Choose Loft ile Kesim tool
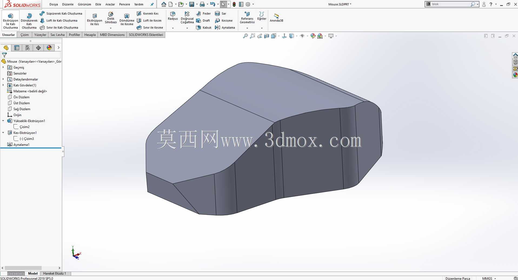Viewport: 518px width, 280px height. [x=149, y=21]
